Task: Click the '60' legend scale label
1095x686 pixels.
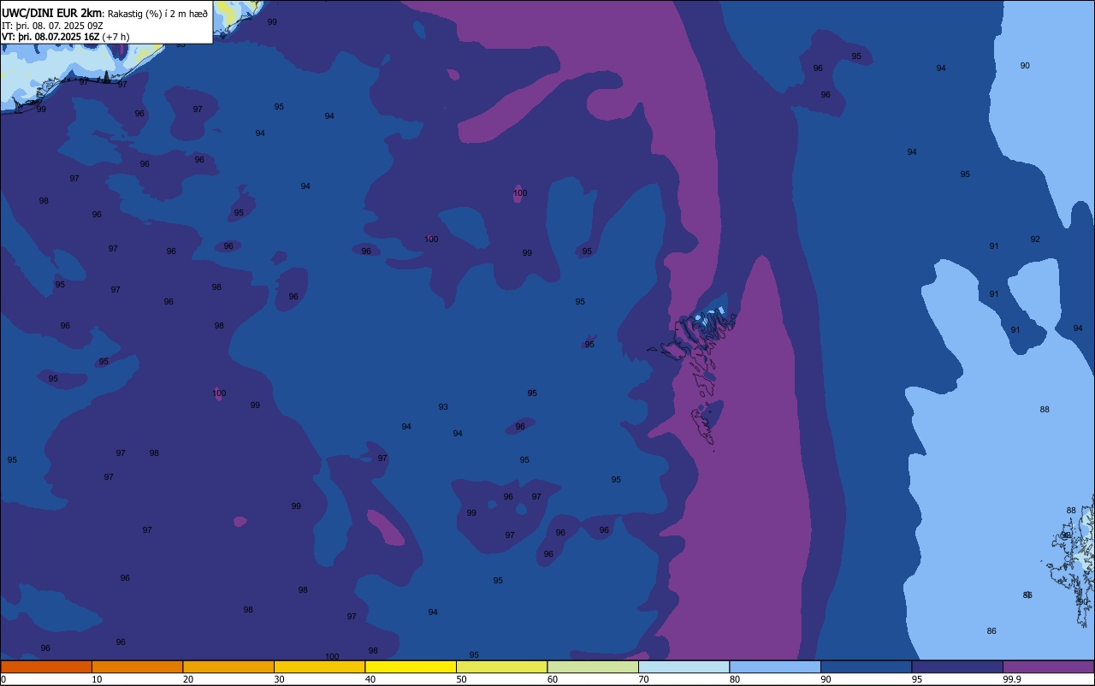Action: pos(553,679)
